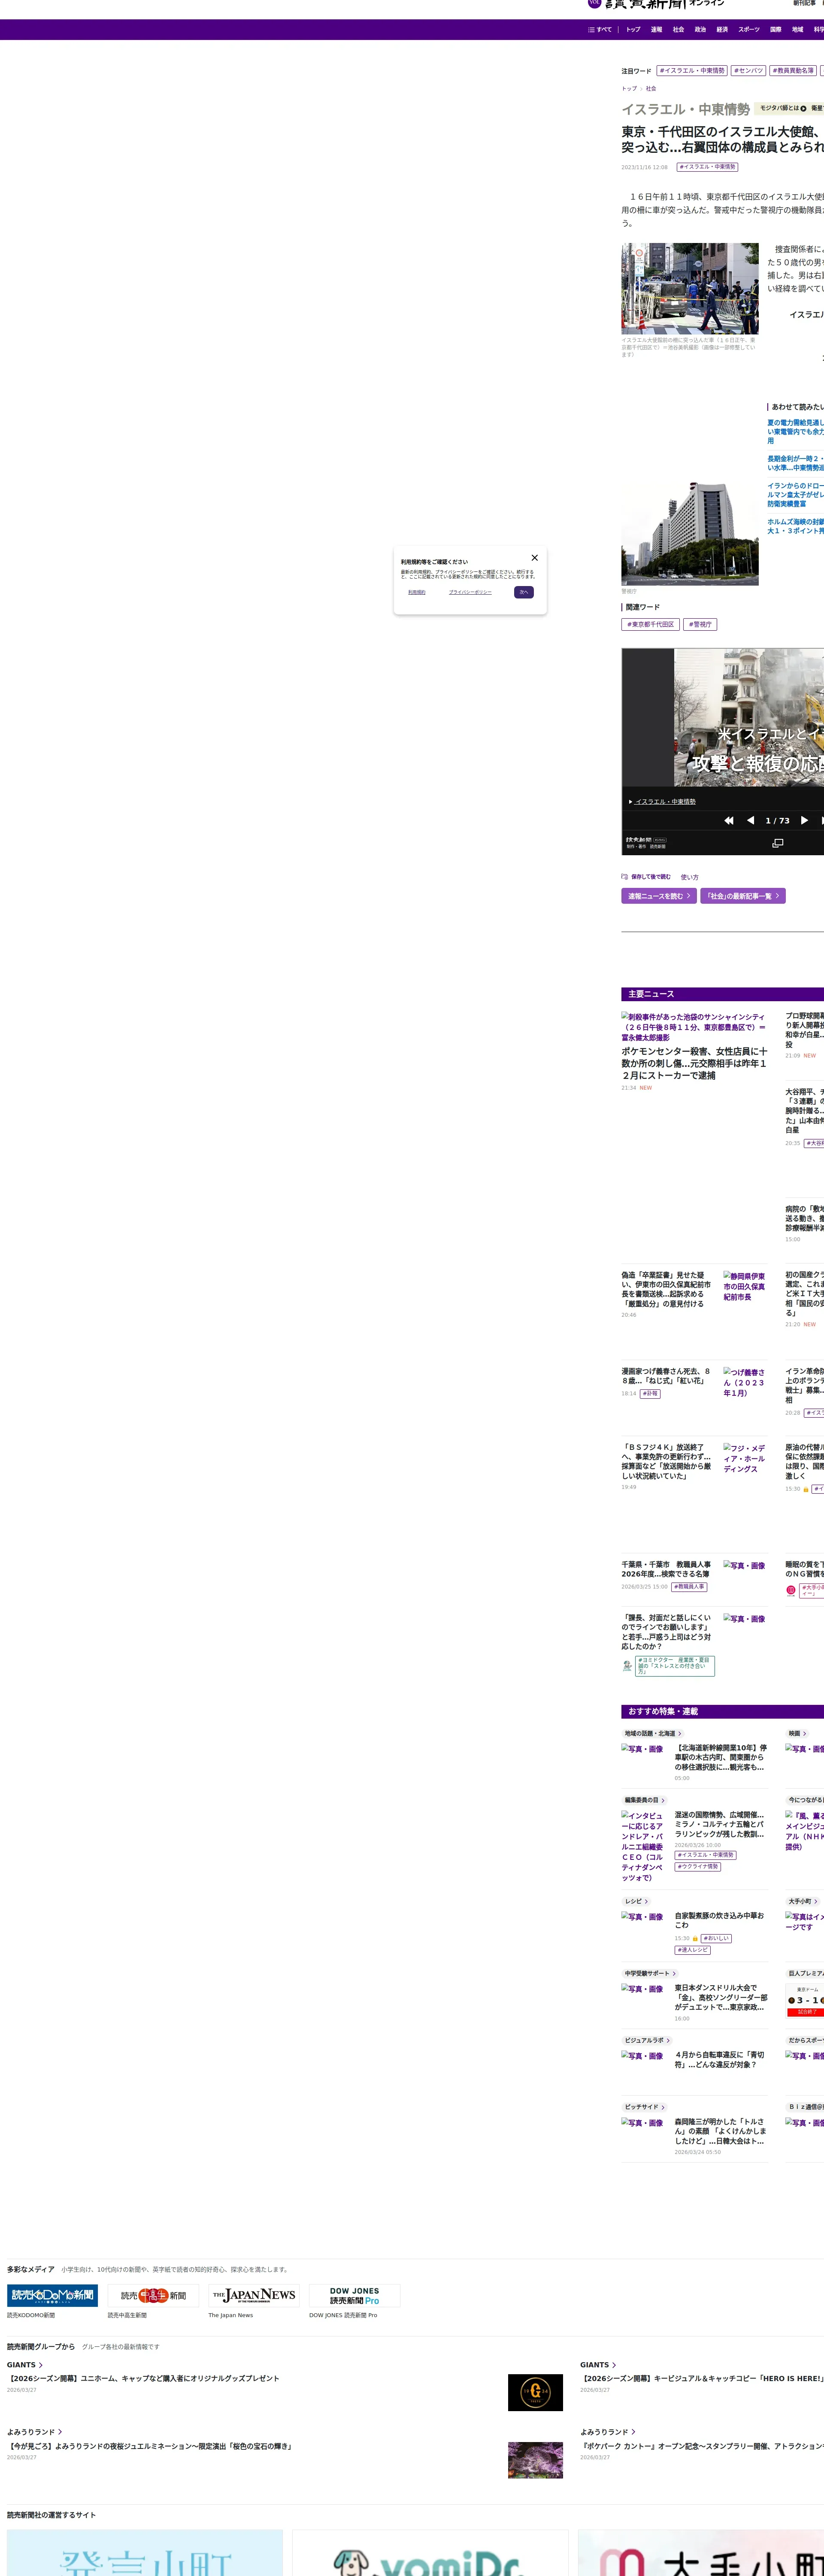Click 「社会」の最新記事一覧 button
The width and height of the screenshot is (824, 2576).
743,896
